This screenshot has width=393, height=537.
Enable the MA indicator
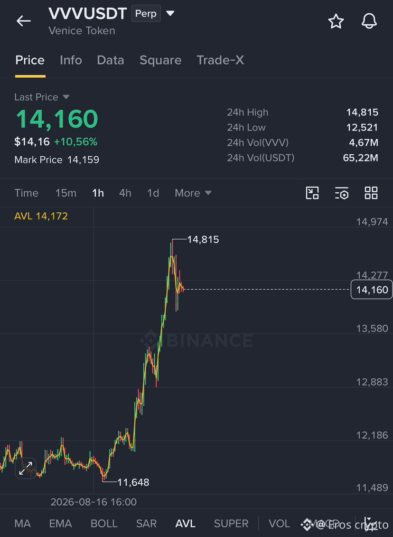point(23,523)
